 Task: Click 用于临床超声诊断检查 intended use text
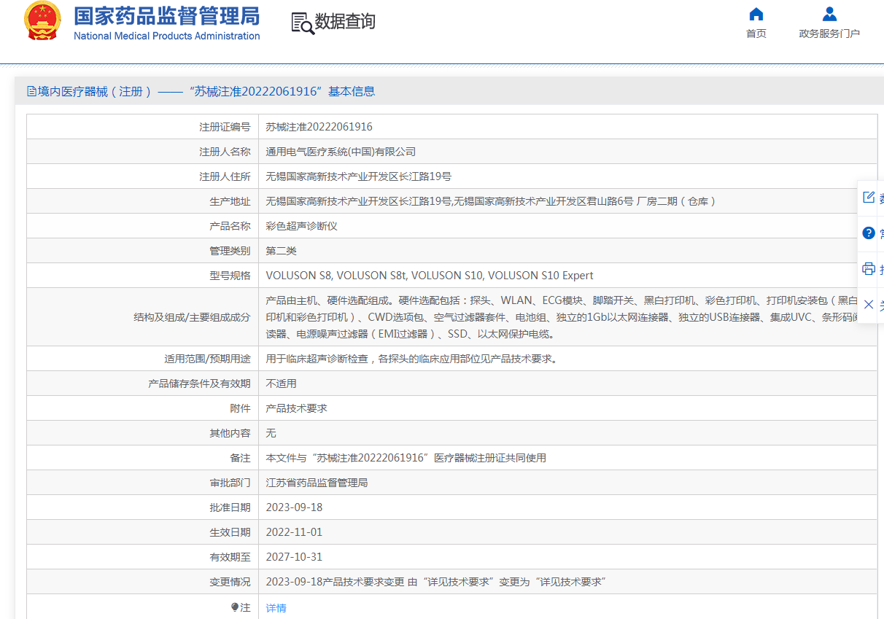411,359
